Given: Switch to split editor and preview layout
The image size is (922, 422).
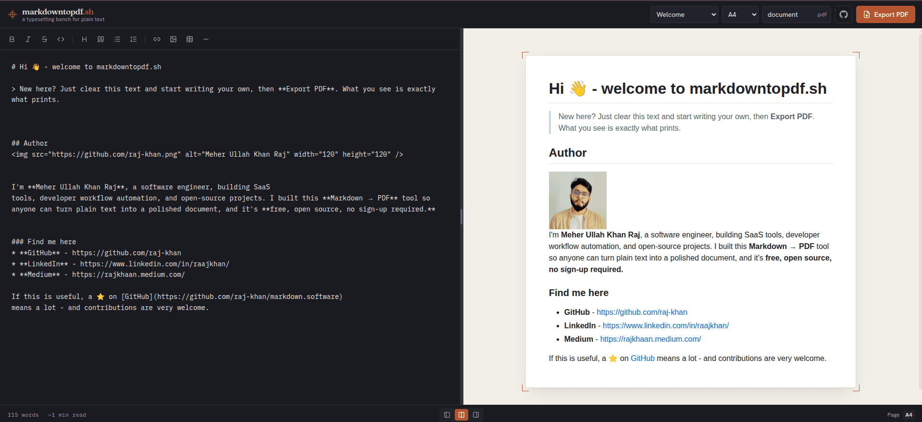Looking at the screenshot, I should [461, 415].
